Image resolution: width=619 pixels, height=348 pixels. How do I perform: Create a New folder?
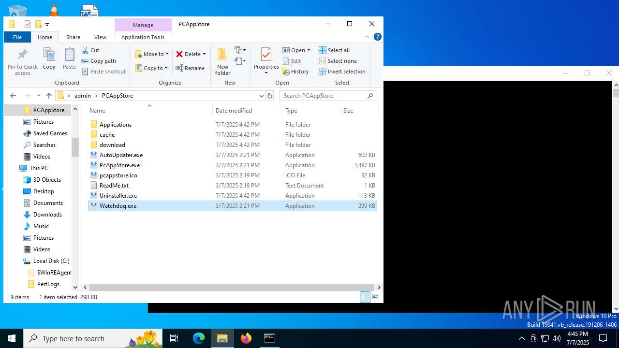click(x=222, y=62)
